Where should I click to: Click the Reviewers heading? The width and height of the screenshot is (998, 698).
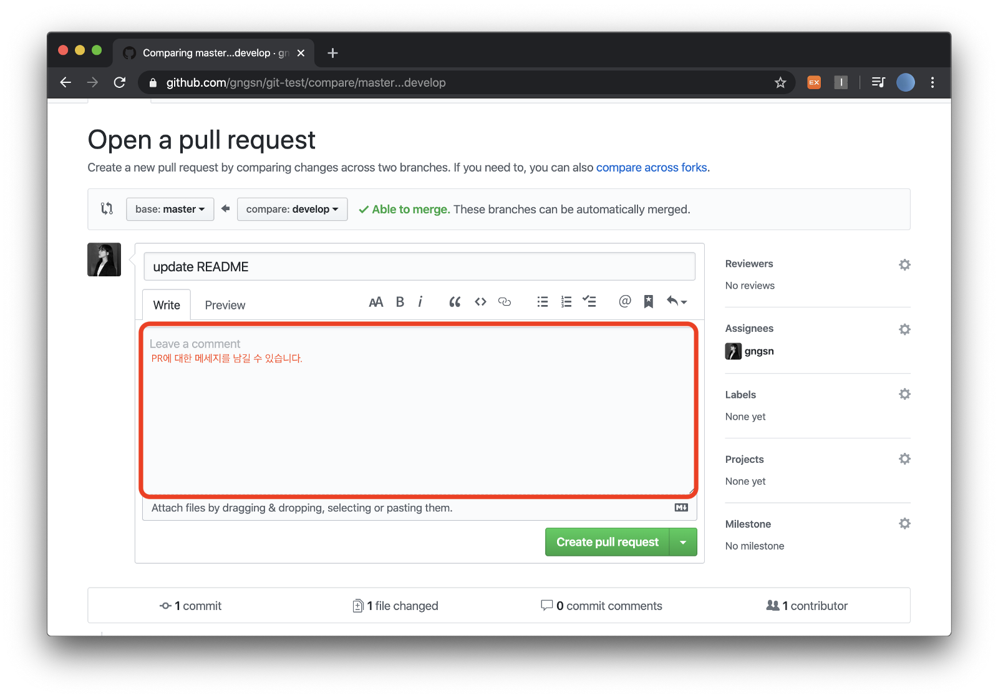point(749,264)
